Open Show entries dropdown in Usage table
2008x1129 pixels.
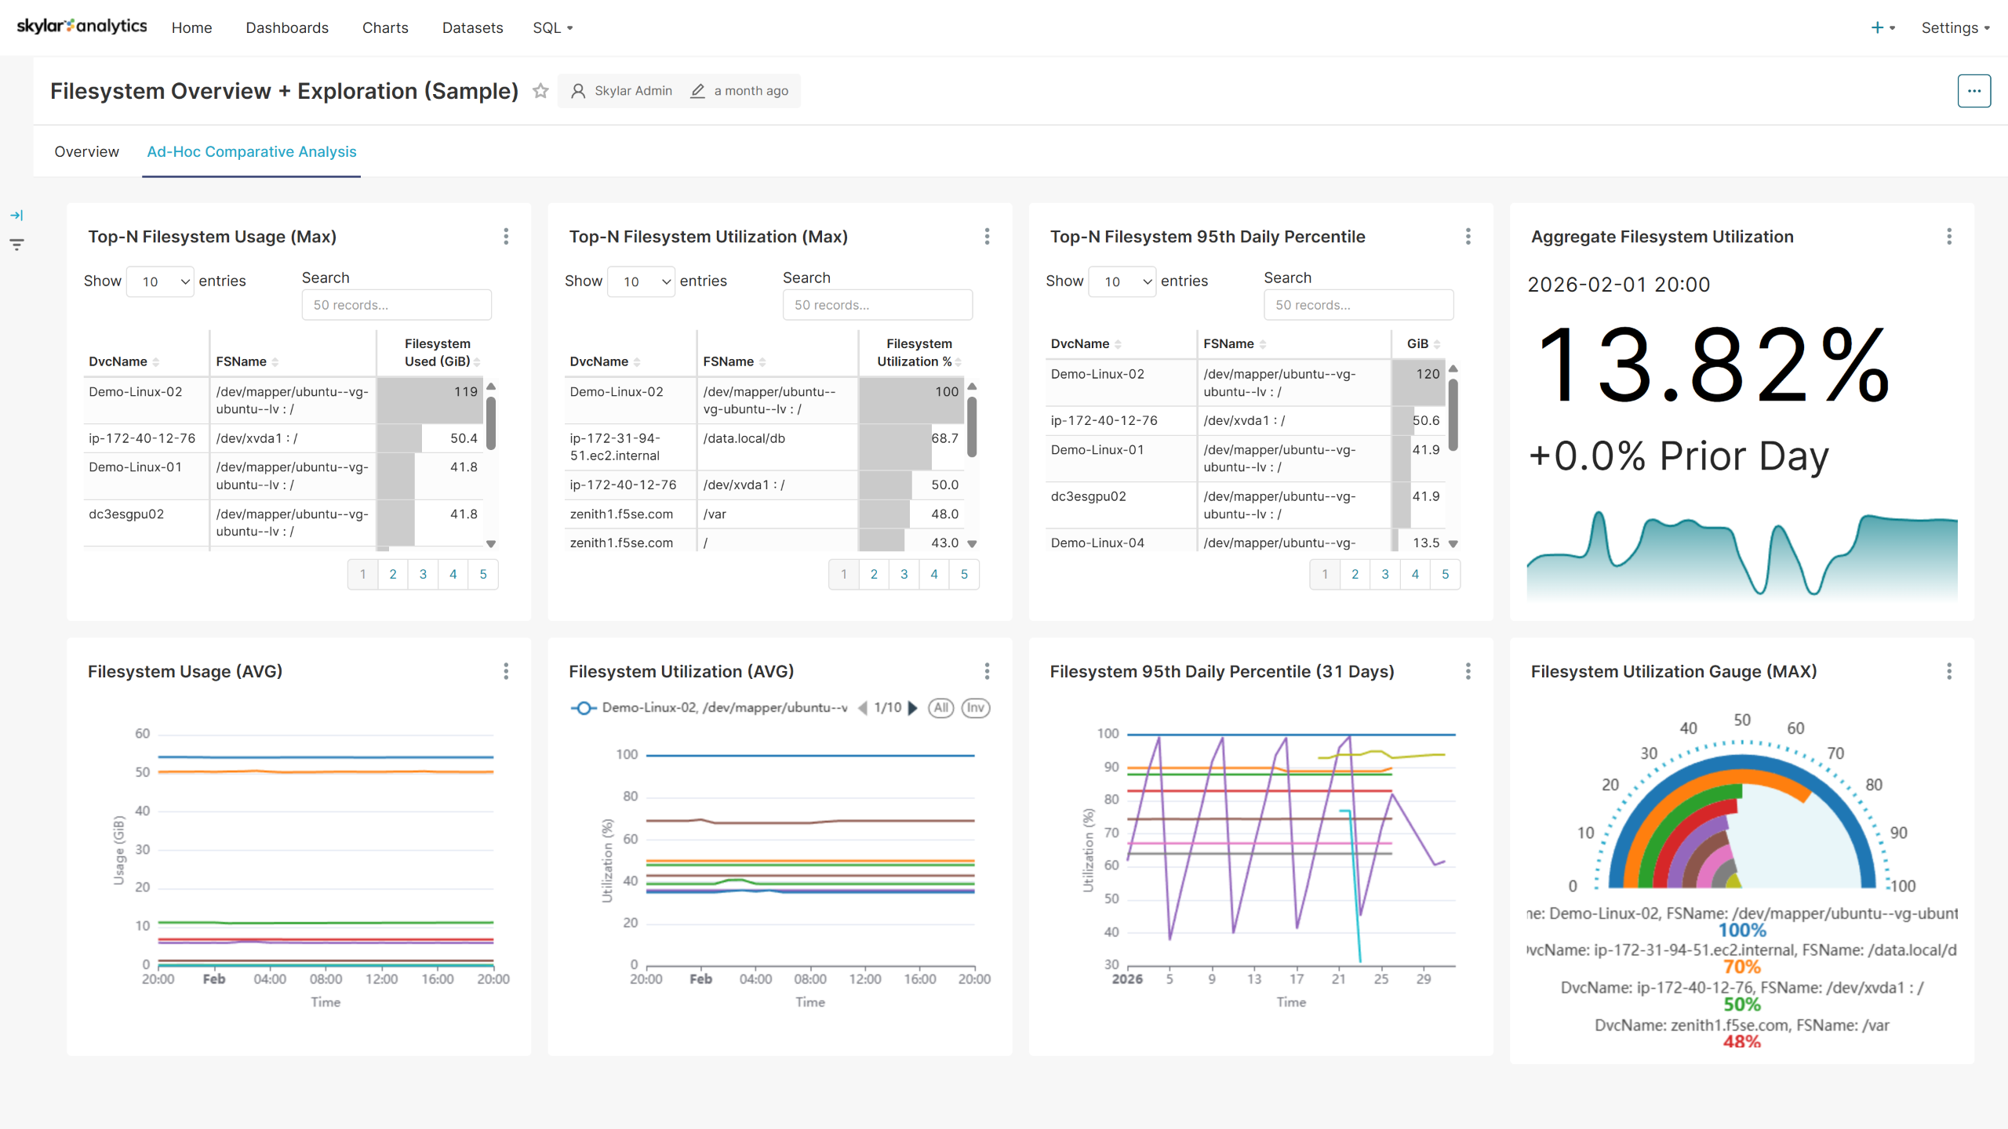(161, 281)
